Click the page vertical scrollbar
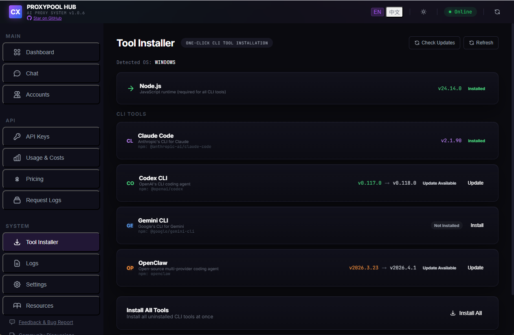514x335 pixels. (x=512, y=159)
